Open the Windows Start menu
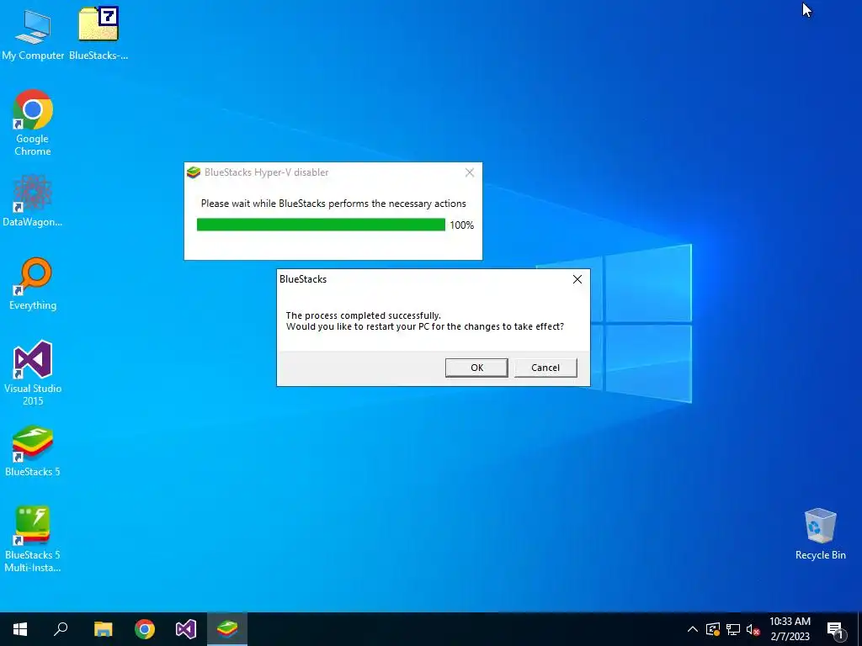The width and height of the screenshot is (862, 646). (20, 629)
